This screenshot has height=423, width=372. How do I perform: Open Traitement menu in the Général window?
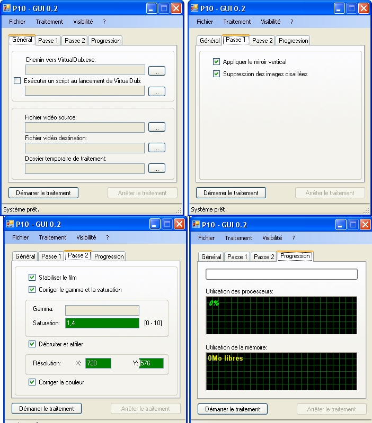click(x=49, y=22)
